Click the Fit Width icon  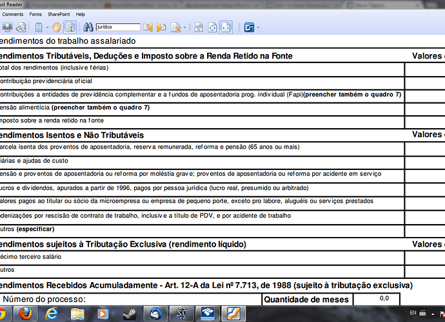click(x=226, y=27)
